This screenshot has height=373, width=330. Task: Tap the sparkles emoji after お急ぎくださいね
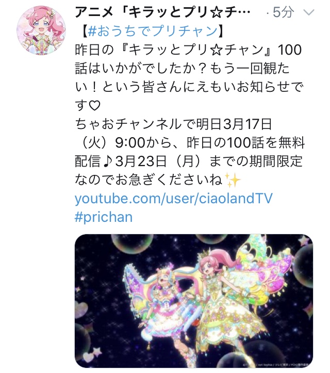point(233,180)
